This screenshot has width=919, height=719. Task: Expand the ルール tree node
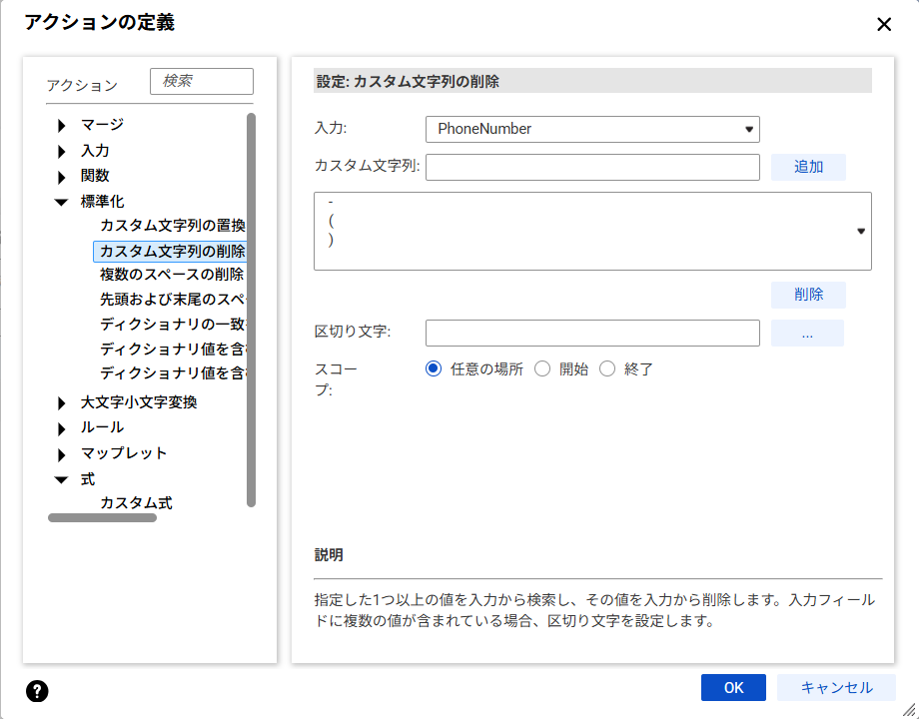(x=62, y=428)
